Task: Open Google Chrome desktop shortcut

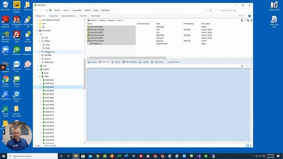Action: pos(5,81)
